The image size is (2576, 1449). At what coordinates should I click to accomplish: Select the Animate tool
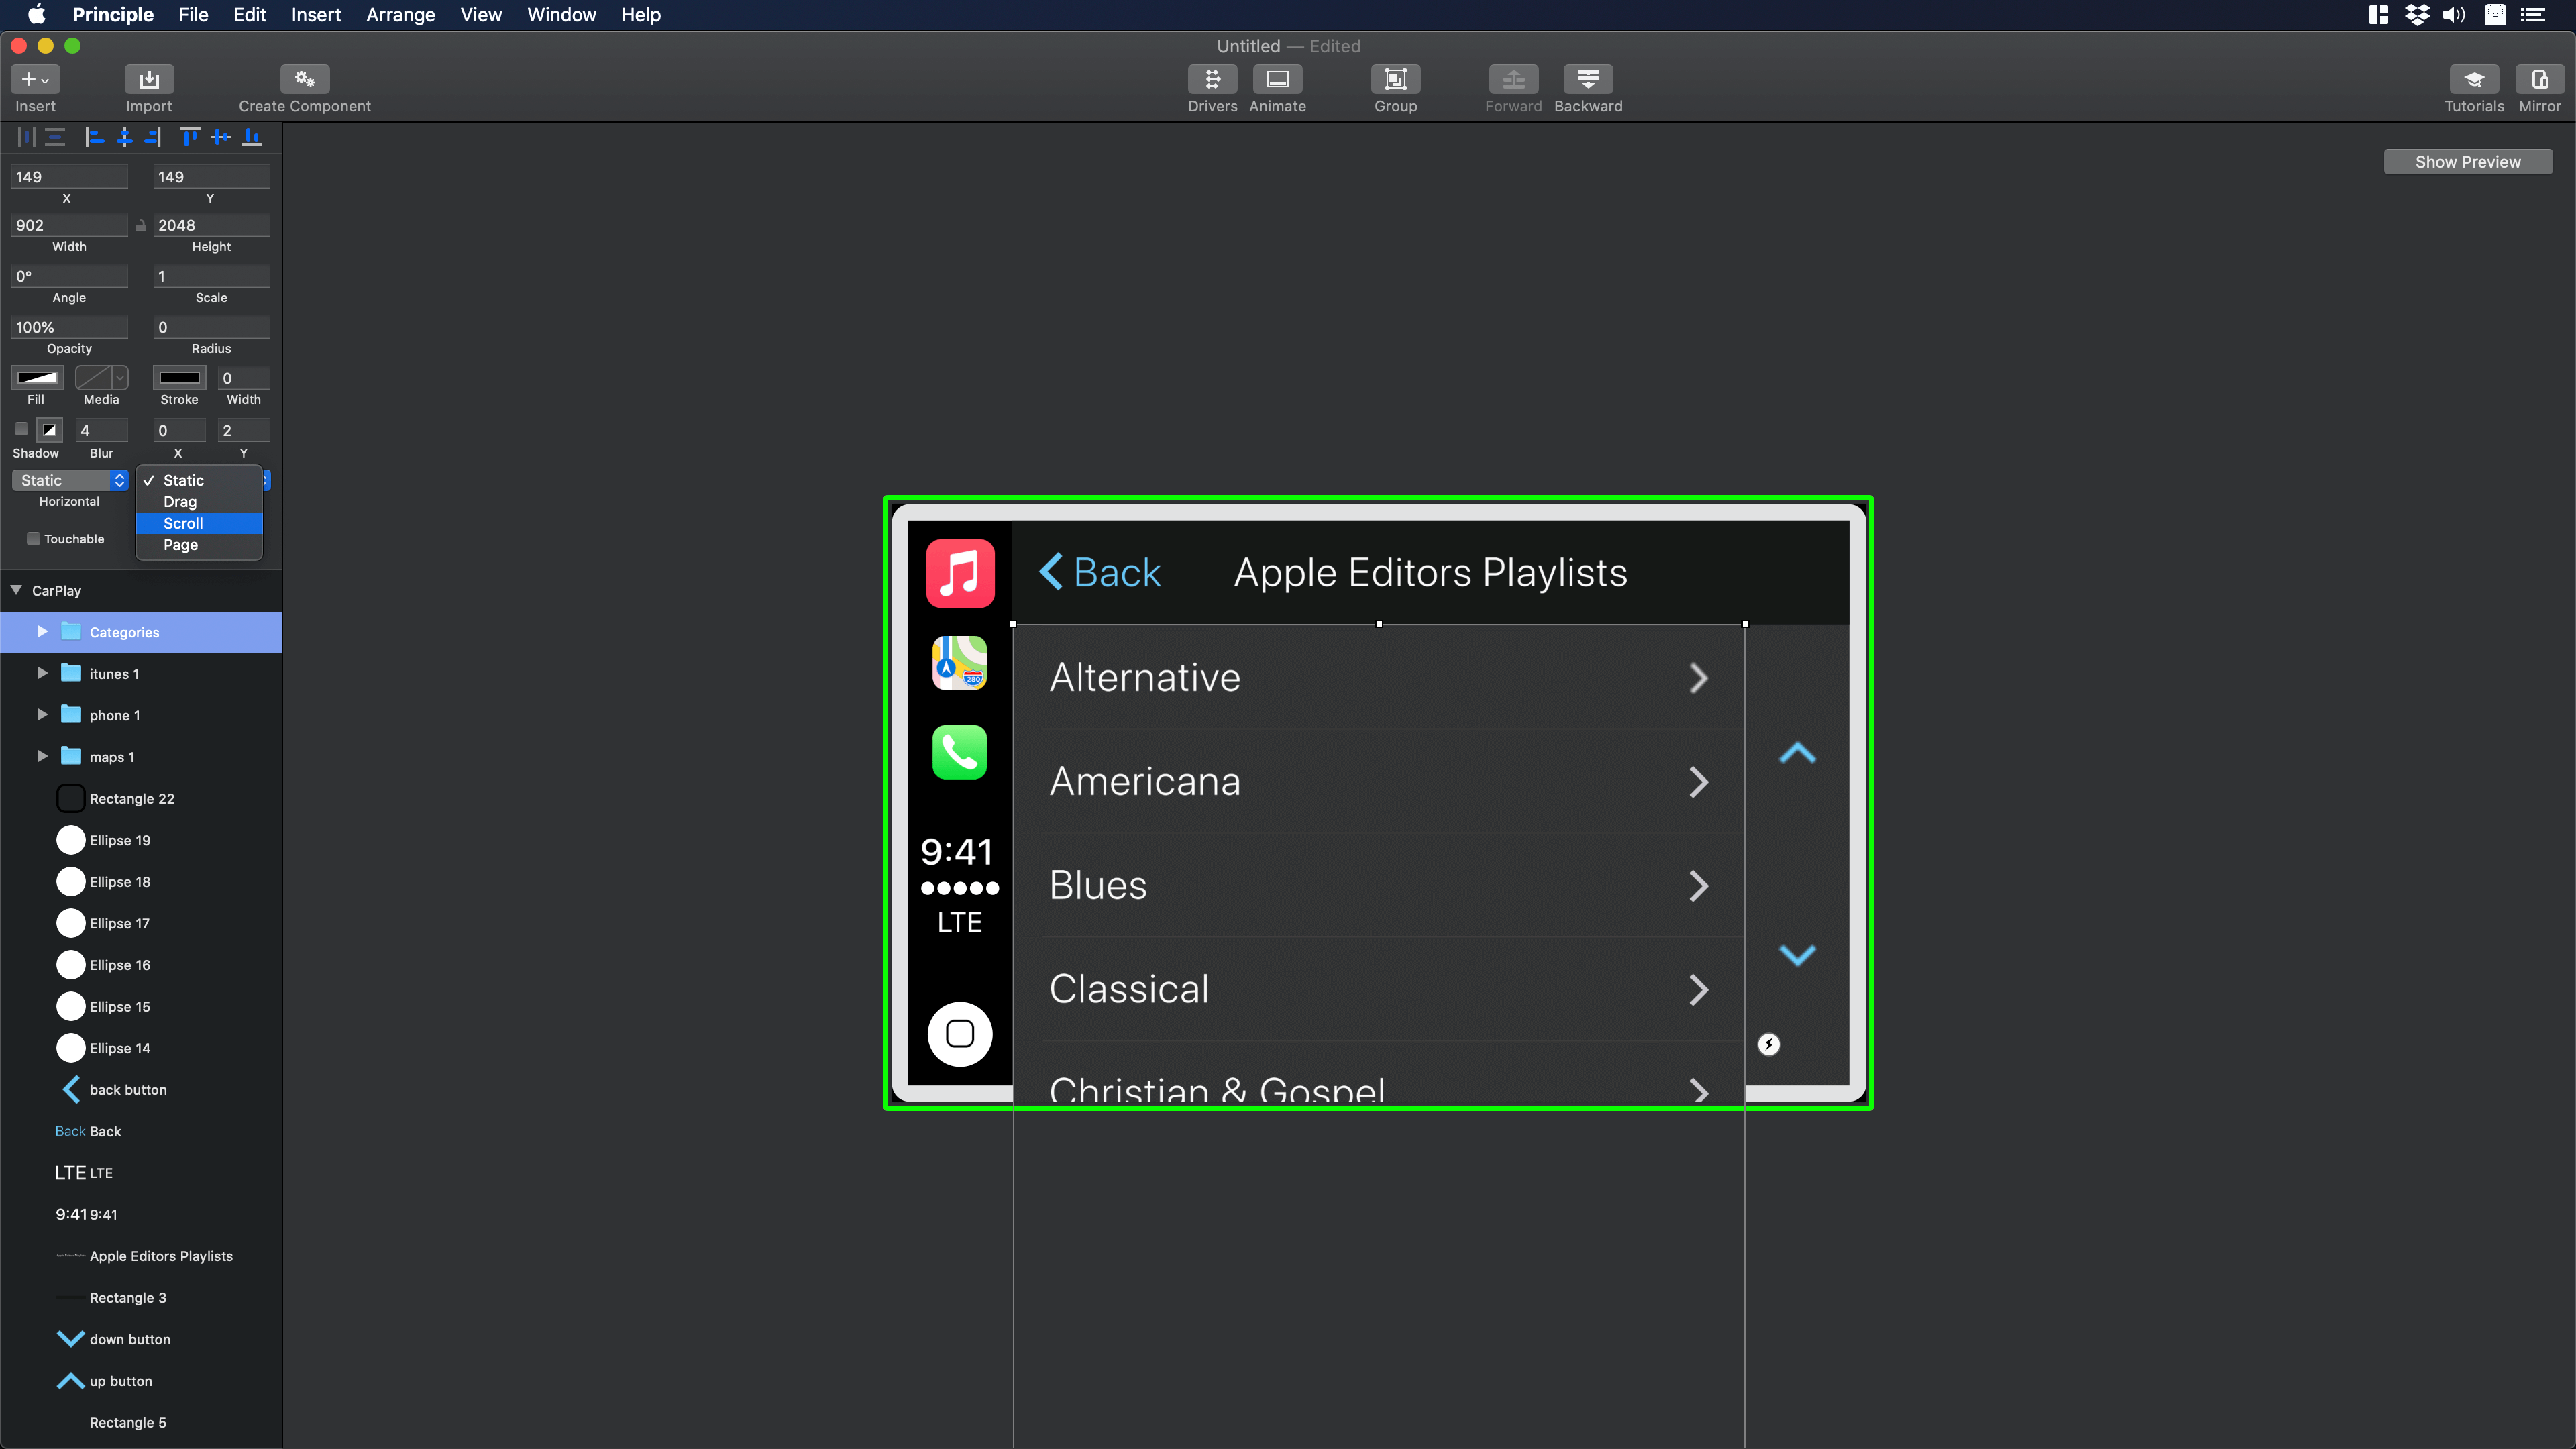(1277, 88)
